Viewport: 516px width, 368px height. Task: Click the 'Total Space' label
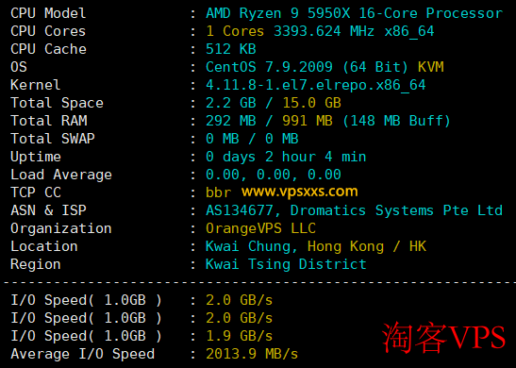(x=57, y=103)
